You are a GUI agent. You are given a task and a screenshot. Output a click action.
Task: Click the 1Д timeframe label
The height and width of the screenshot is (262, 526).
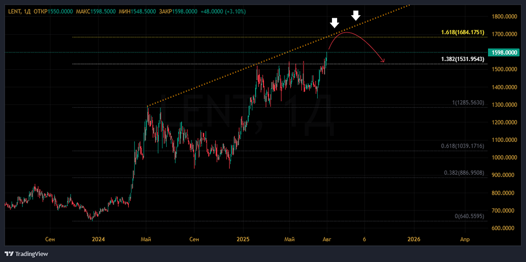point(27,12)
